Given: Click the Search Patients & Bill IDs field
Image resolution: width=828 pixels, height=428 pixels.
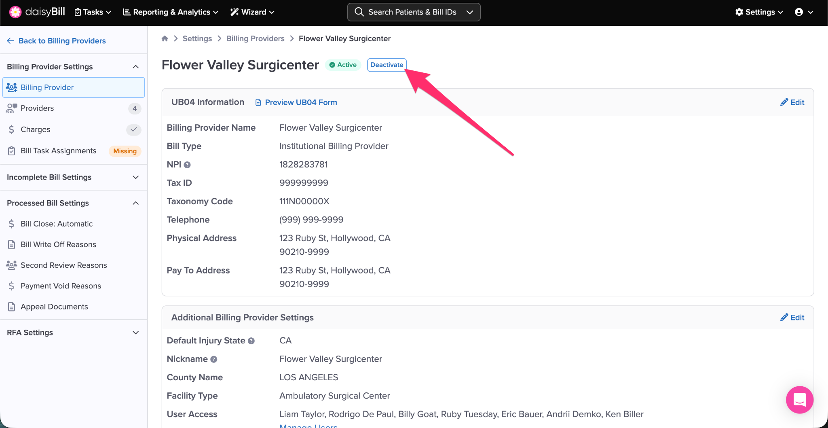Looking at the screenshot, I should (x=412, y=12).
